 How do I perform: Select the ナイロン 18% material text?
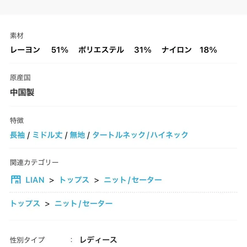pos(189,50)
